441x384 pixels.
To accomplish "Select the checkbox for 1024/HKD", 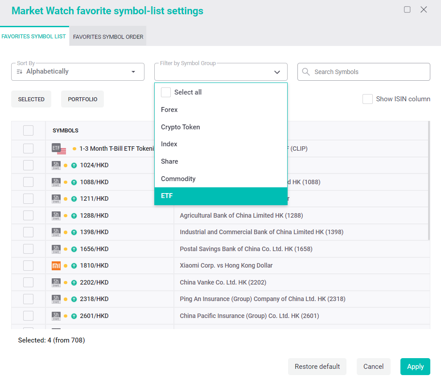I will (x=29, y=165).
